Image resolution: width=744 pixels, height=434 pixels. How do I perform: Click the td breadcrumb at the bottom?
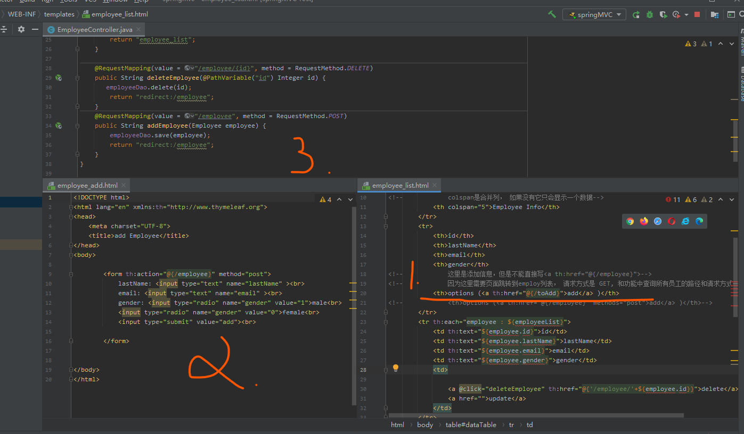coord(530,424)
